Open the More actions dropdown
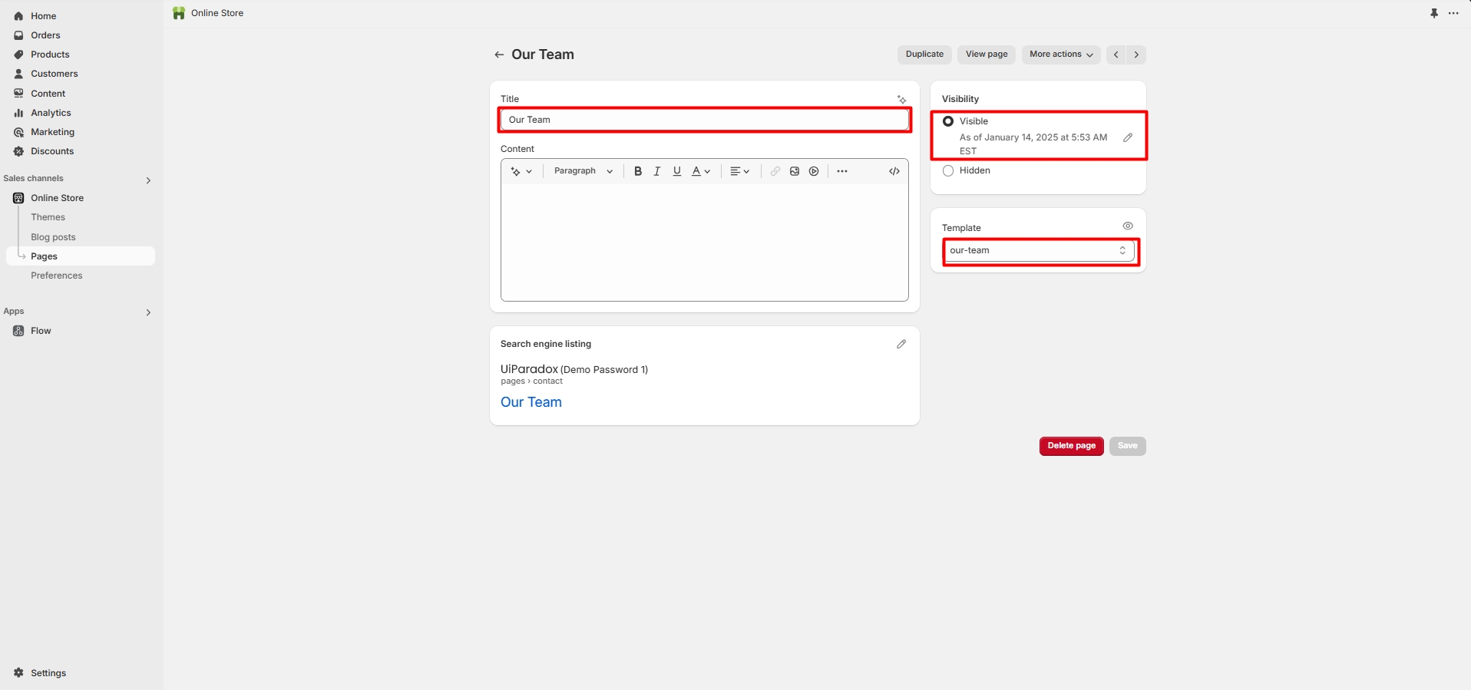Screen dimensions: 1471x690 (1060, 54)
